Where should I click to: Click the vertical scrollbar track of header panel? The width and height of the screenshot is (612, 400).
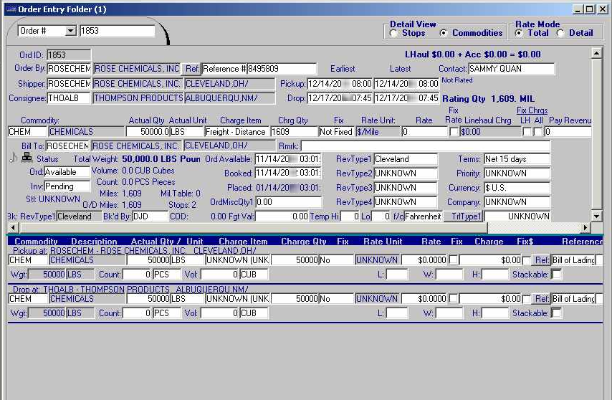[x=596, y=134]
